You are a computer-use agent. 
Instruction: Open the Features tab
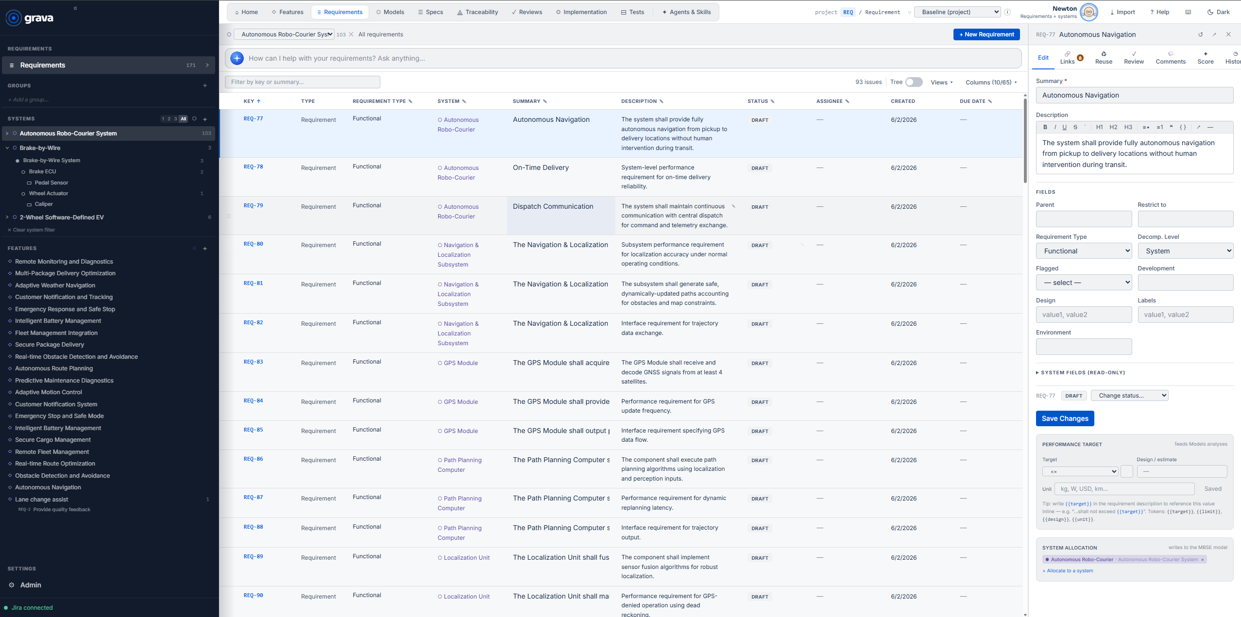pos(288,12)
